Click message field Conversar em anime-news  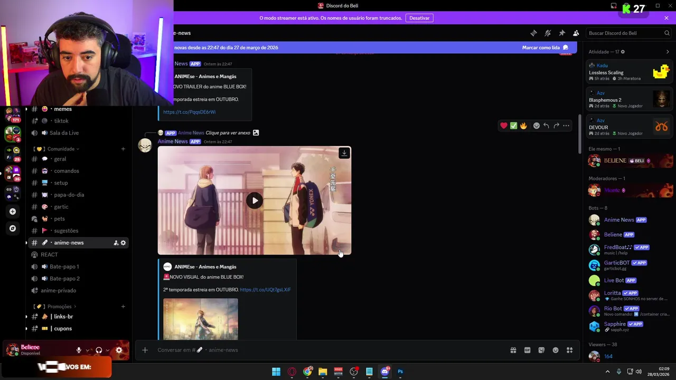(x=330, y=350)
